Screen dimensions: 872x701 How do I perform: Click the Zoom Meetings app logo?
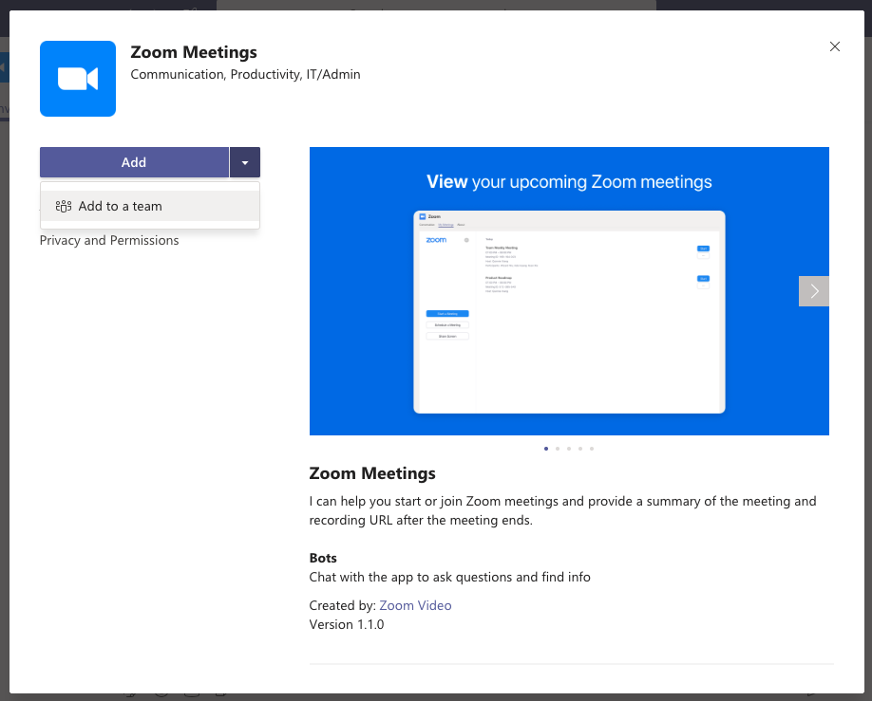pyautogui.click(x=78, y=79)
